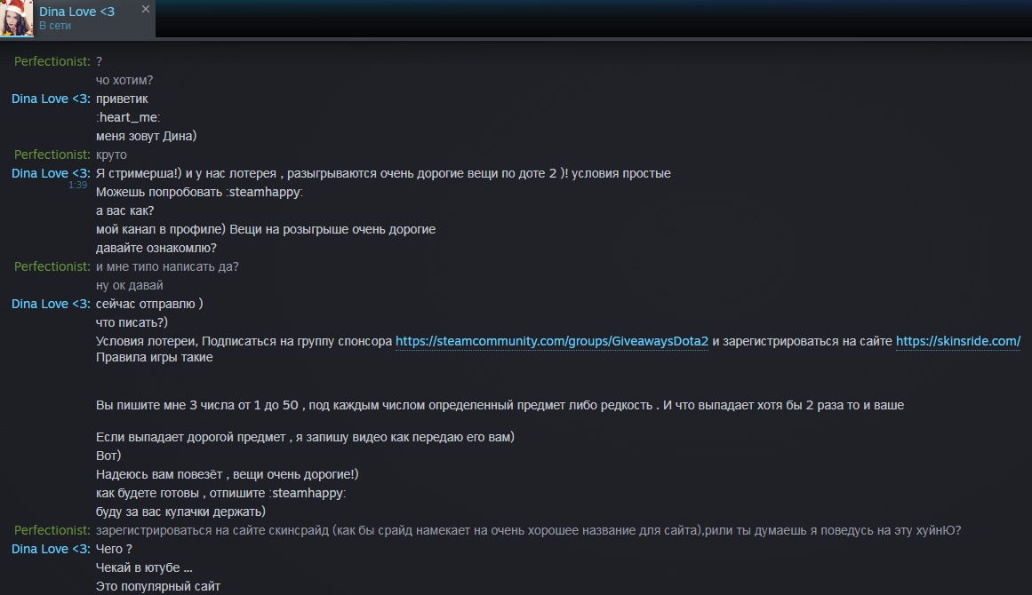
Task: Close the Dina Love <3 chat tab
Action: coord(146,9)
